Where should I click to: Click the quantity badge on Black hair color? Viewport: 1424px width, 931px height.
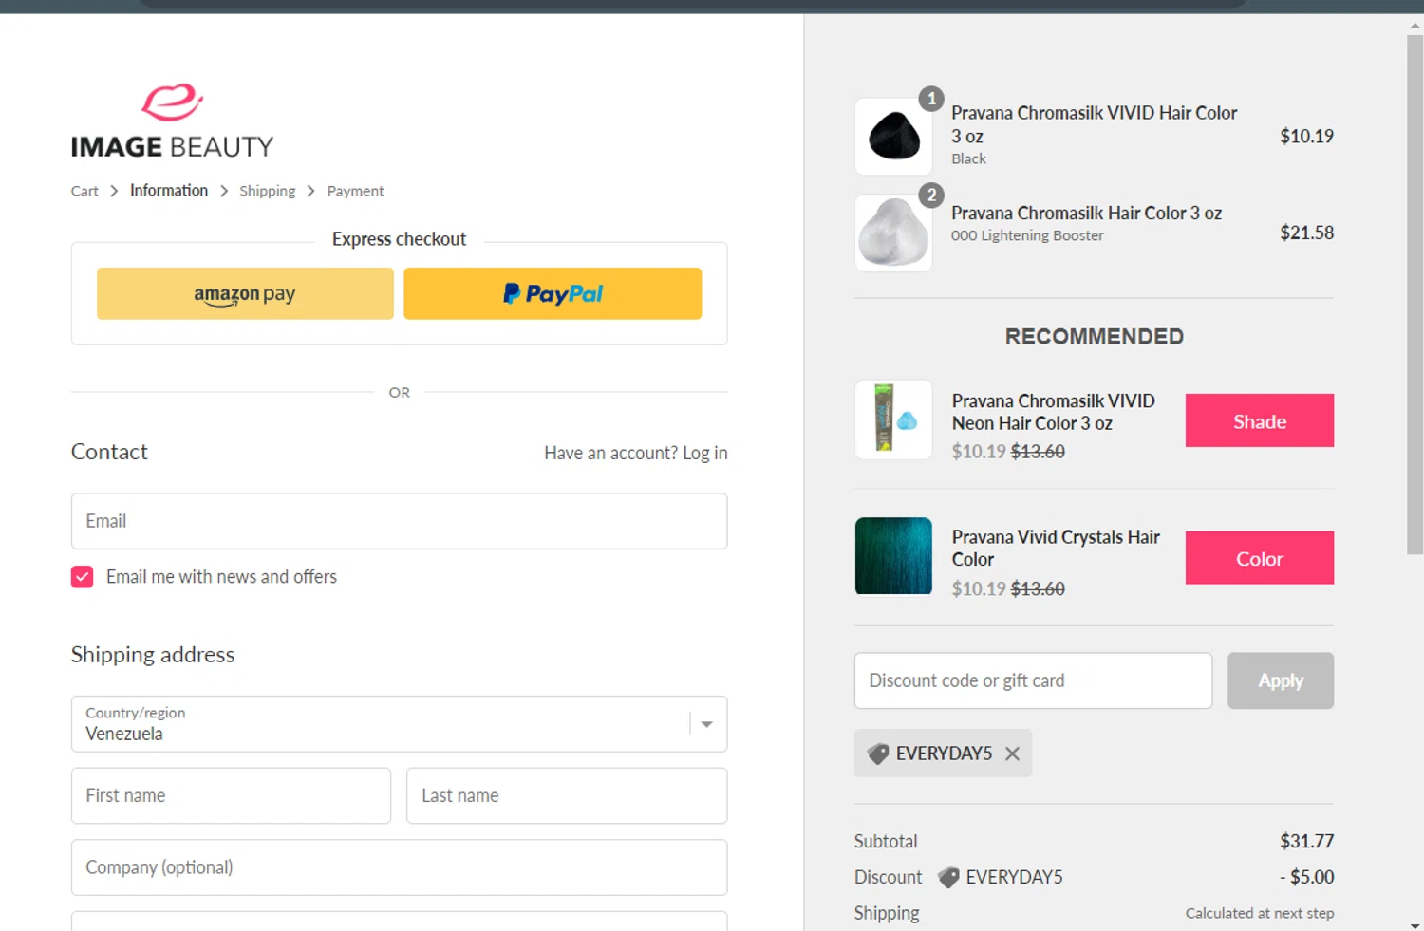click(931, 99)
